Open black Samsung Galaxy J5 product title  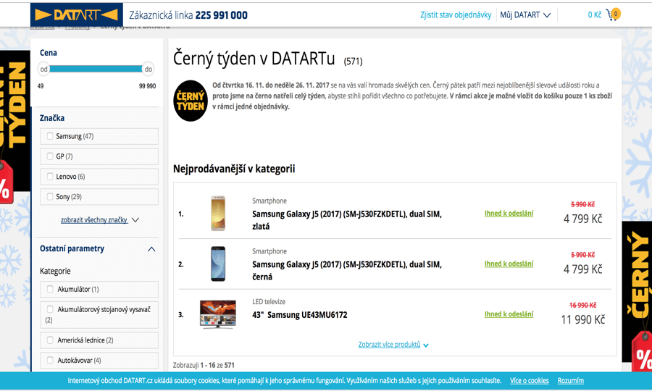click(x=347, y=271)
